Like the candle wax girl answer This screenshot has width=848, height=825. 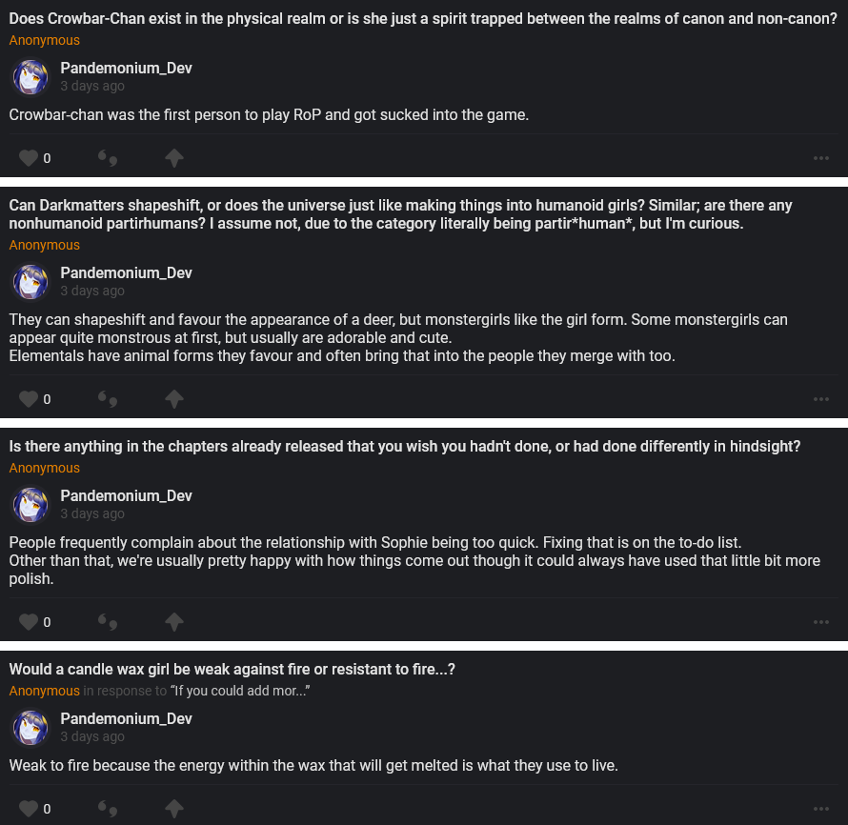(29, 809)
